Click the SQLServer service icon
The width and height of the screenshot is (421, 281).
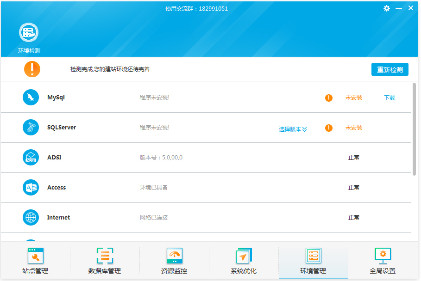click(31, 127)
